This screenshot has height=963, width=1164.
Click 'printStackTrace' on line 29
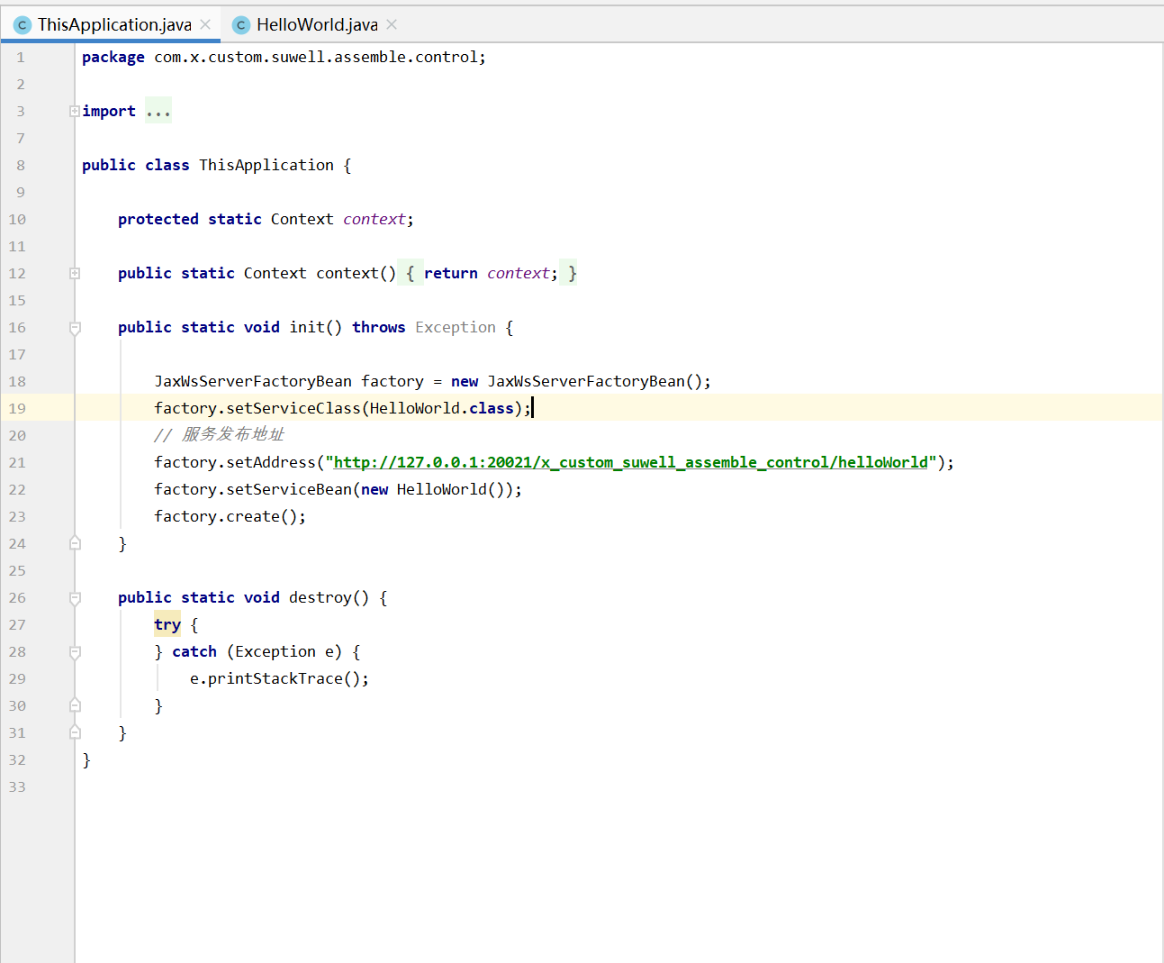[x=275, y=678]
